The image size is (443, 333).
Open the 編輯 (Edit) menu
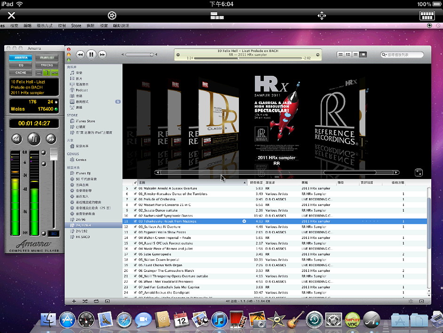tap(27, 25)
